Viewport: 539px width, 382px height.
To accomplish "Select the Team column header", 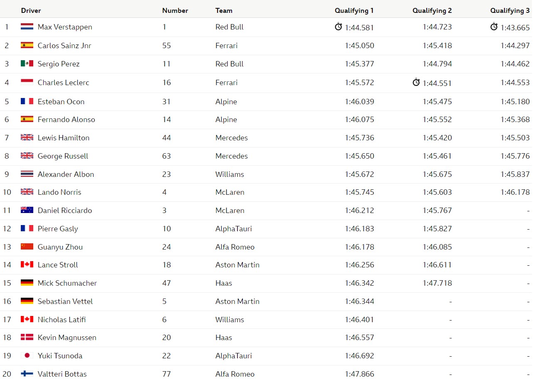I will (x=224, y=10).
